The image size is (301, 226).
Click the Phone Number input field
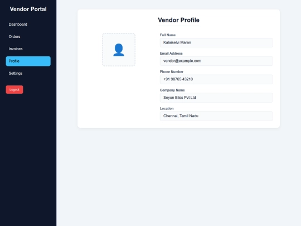click(x=216, y=79)
